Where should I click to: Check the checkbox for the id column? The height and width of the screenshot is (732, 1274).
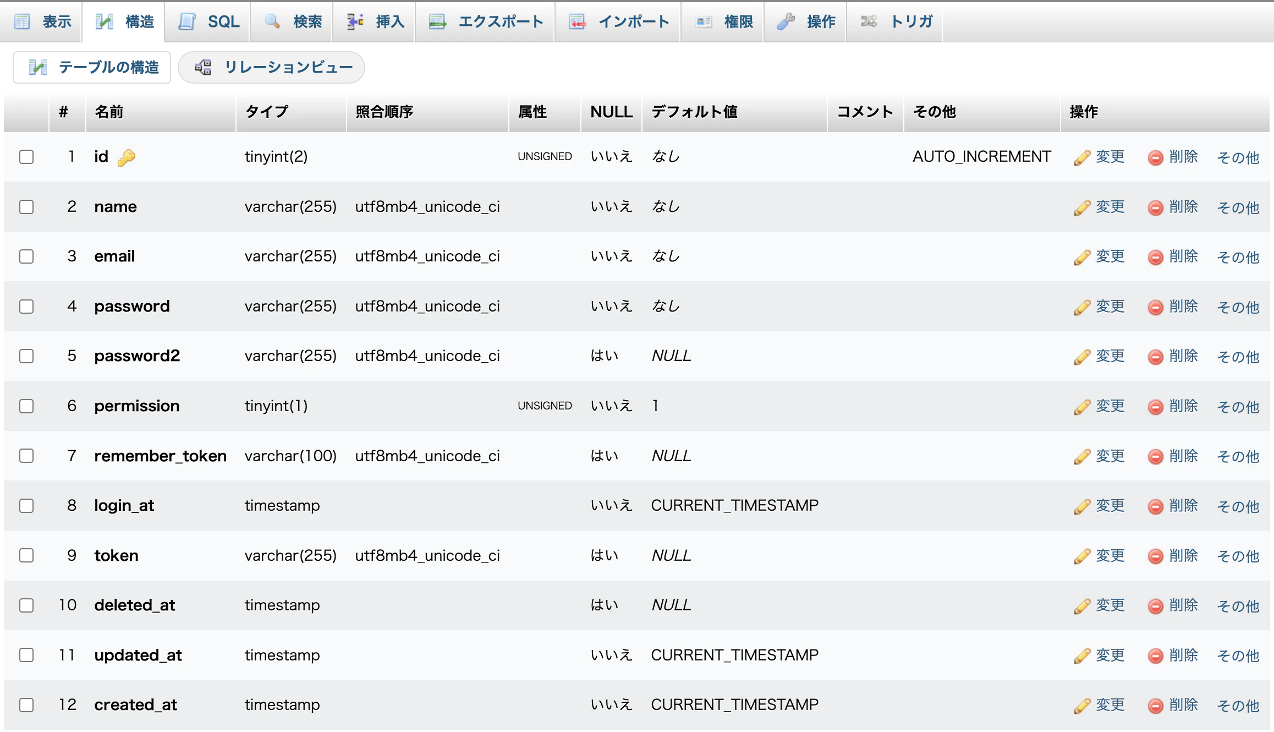[x=26, y=157]
